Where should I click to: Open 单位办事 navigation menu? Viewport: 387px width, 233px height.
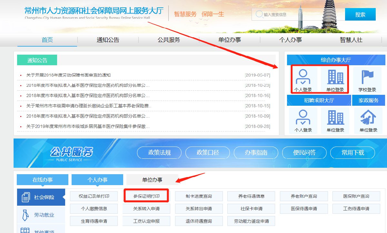(230, 40)
